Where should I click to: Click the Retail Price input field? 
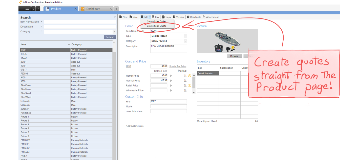point(159,85)
